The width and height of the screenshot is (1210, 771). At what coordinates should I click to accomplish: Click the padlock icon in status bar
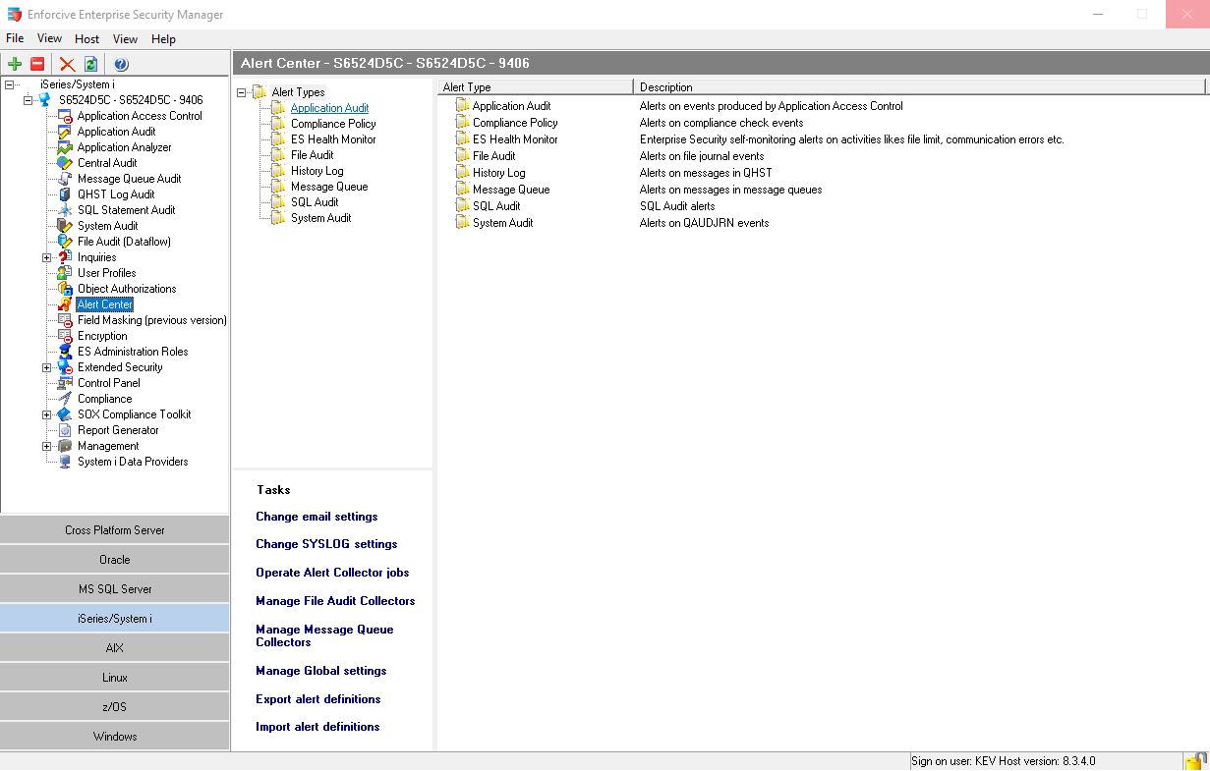click(1195, 761)
